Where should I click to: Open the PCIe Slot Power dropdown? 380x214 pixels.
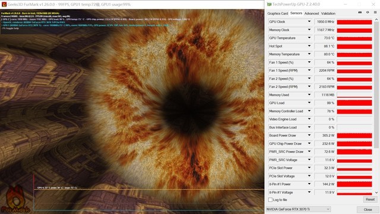point(309,168)
